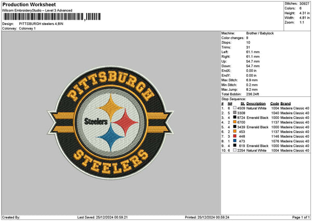Select the Max Jump value 8.2 mm
Viewport: 312px width, 221px height.
(252, 90)
